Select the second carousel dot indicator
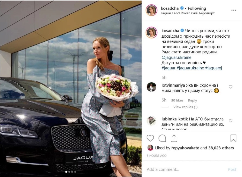 point(69,172)
